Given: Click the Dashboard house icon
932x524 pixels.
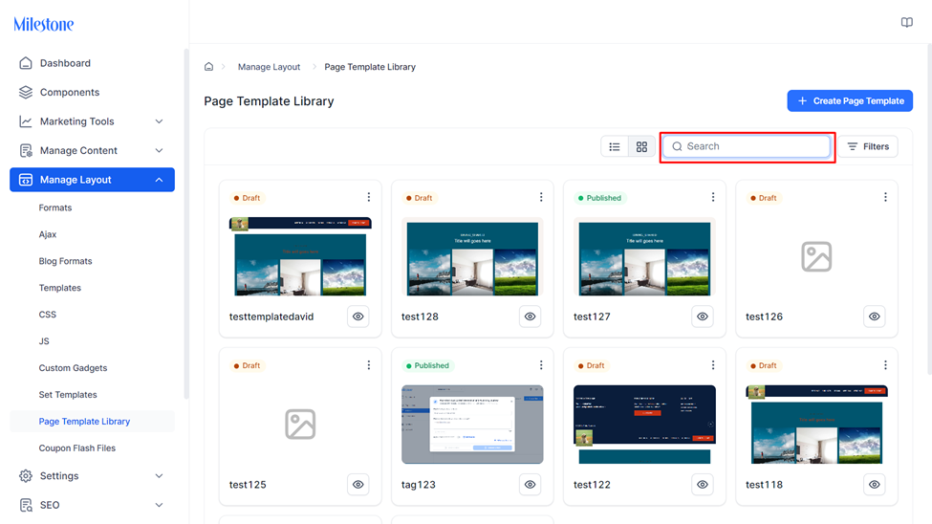Looking at the screenshot, I should 26,63.
